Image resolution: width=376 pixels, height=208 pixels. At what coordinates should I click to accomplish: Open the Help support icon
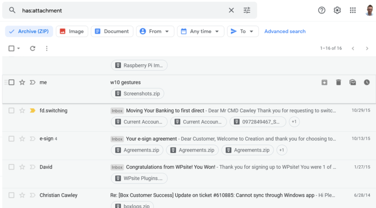click(322, 10)
